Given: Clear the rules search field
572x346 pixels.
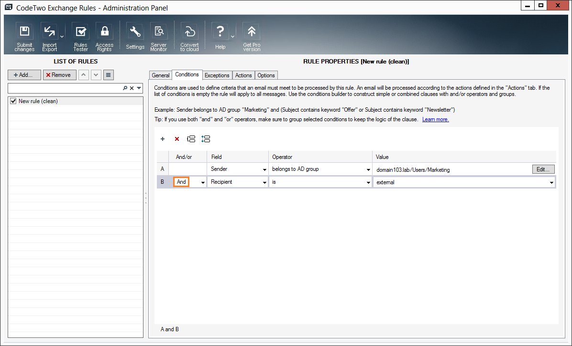Looking at the screenshot, I should [x=132, y=88].
